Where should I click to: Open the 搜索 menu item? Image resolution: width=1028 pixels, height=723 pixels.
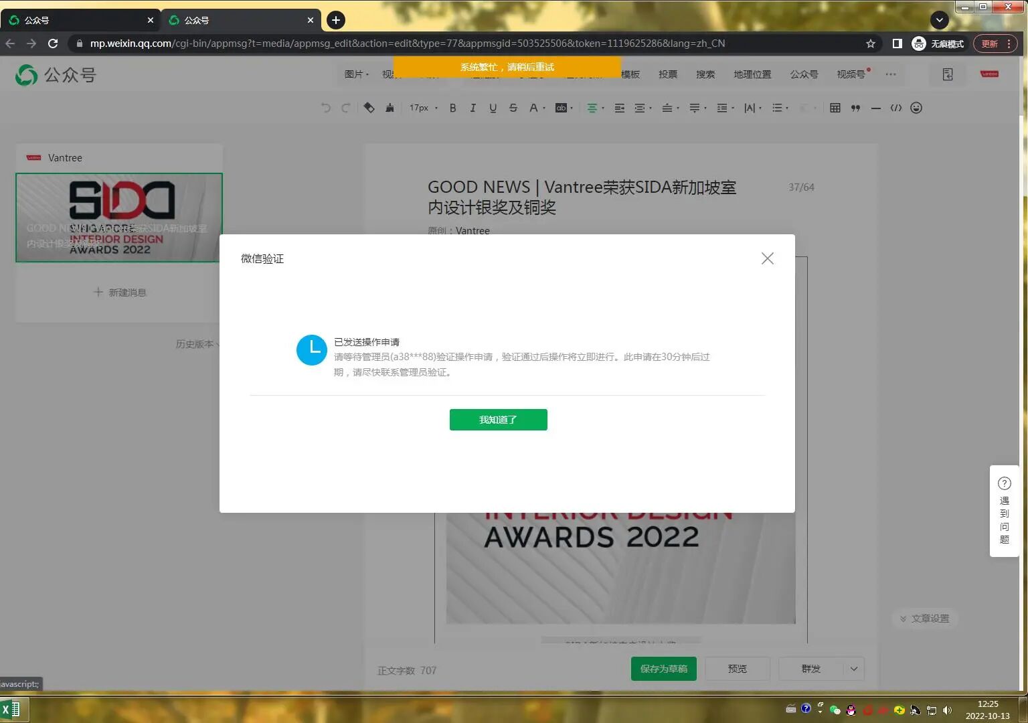coord(705,74)
